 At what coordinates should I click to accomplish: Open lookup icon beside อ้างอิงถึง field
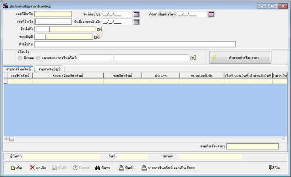pos(99,29)
